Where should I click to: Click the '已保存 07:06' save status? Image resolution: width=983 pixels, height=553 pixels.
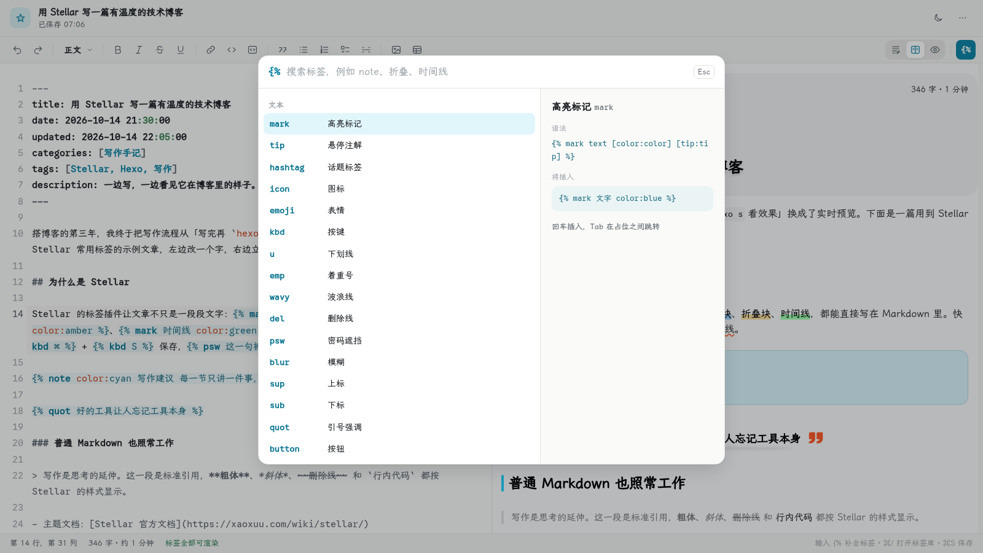point(61,25)
